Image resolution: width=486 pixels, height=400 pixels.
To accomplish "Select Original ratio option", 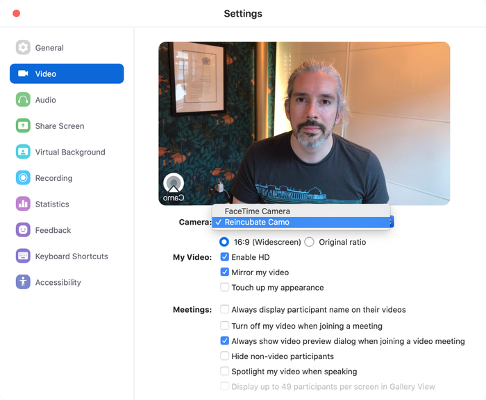I will (310, 242).
